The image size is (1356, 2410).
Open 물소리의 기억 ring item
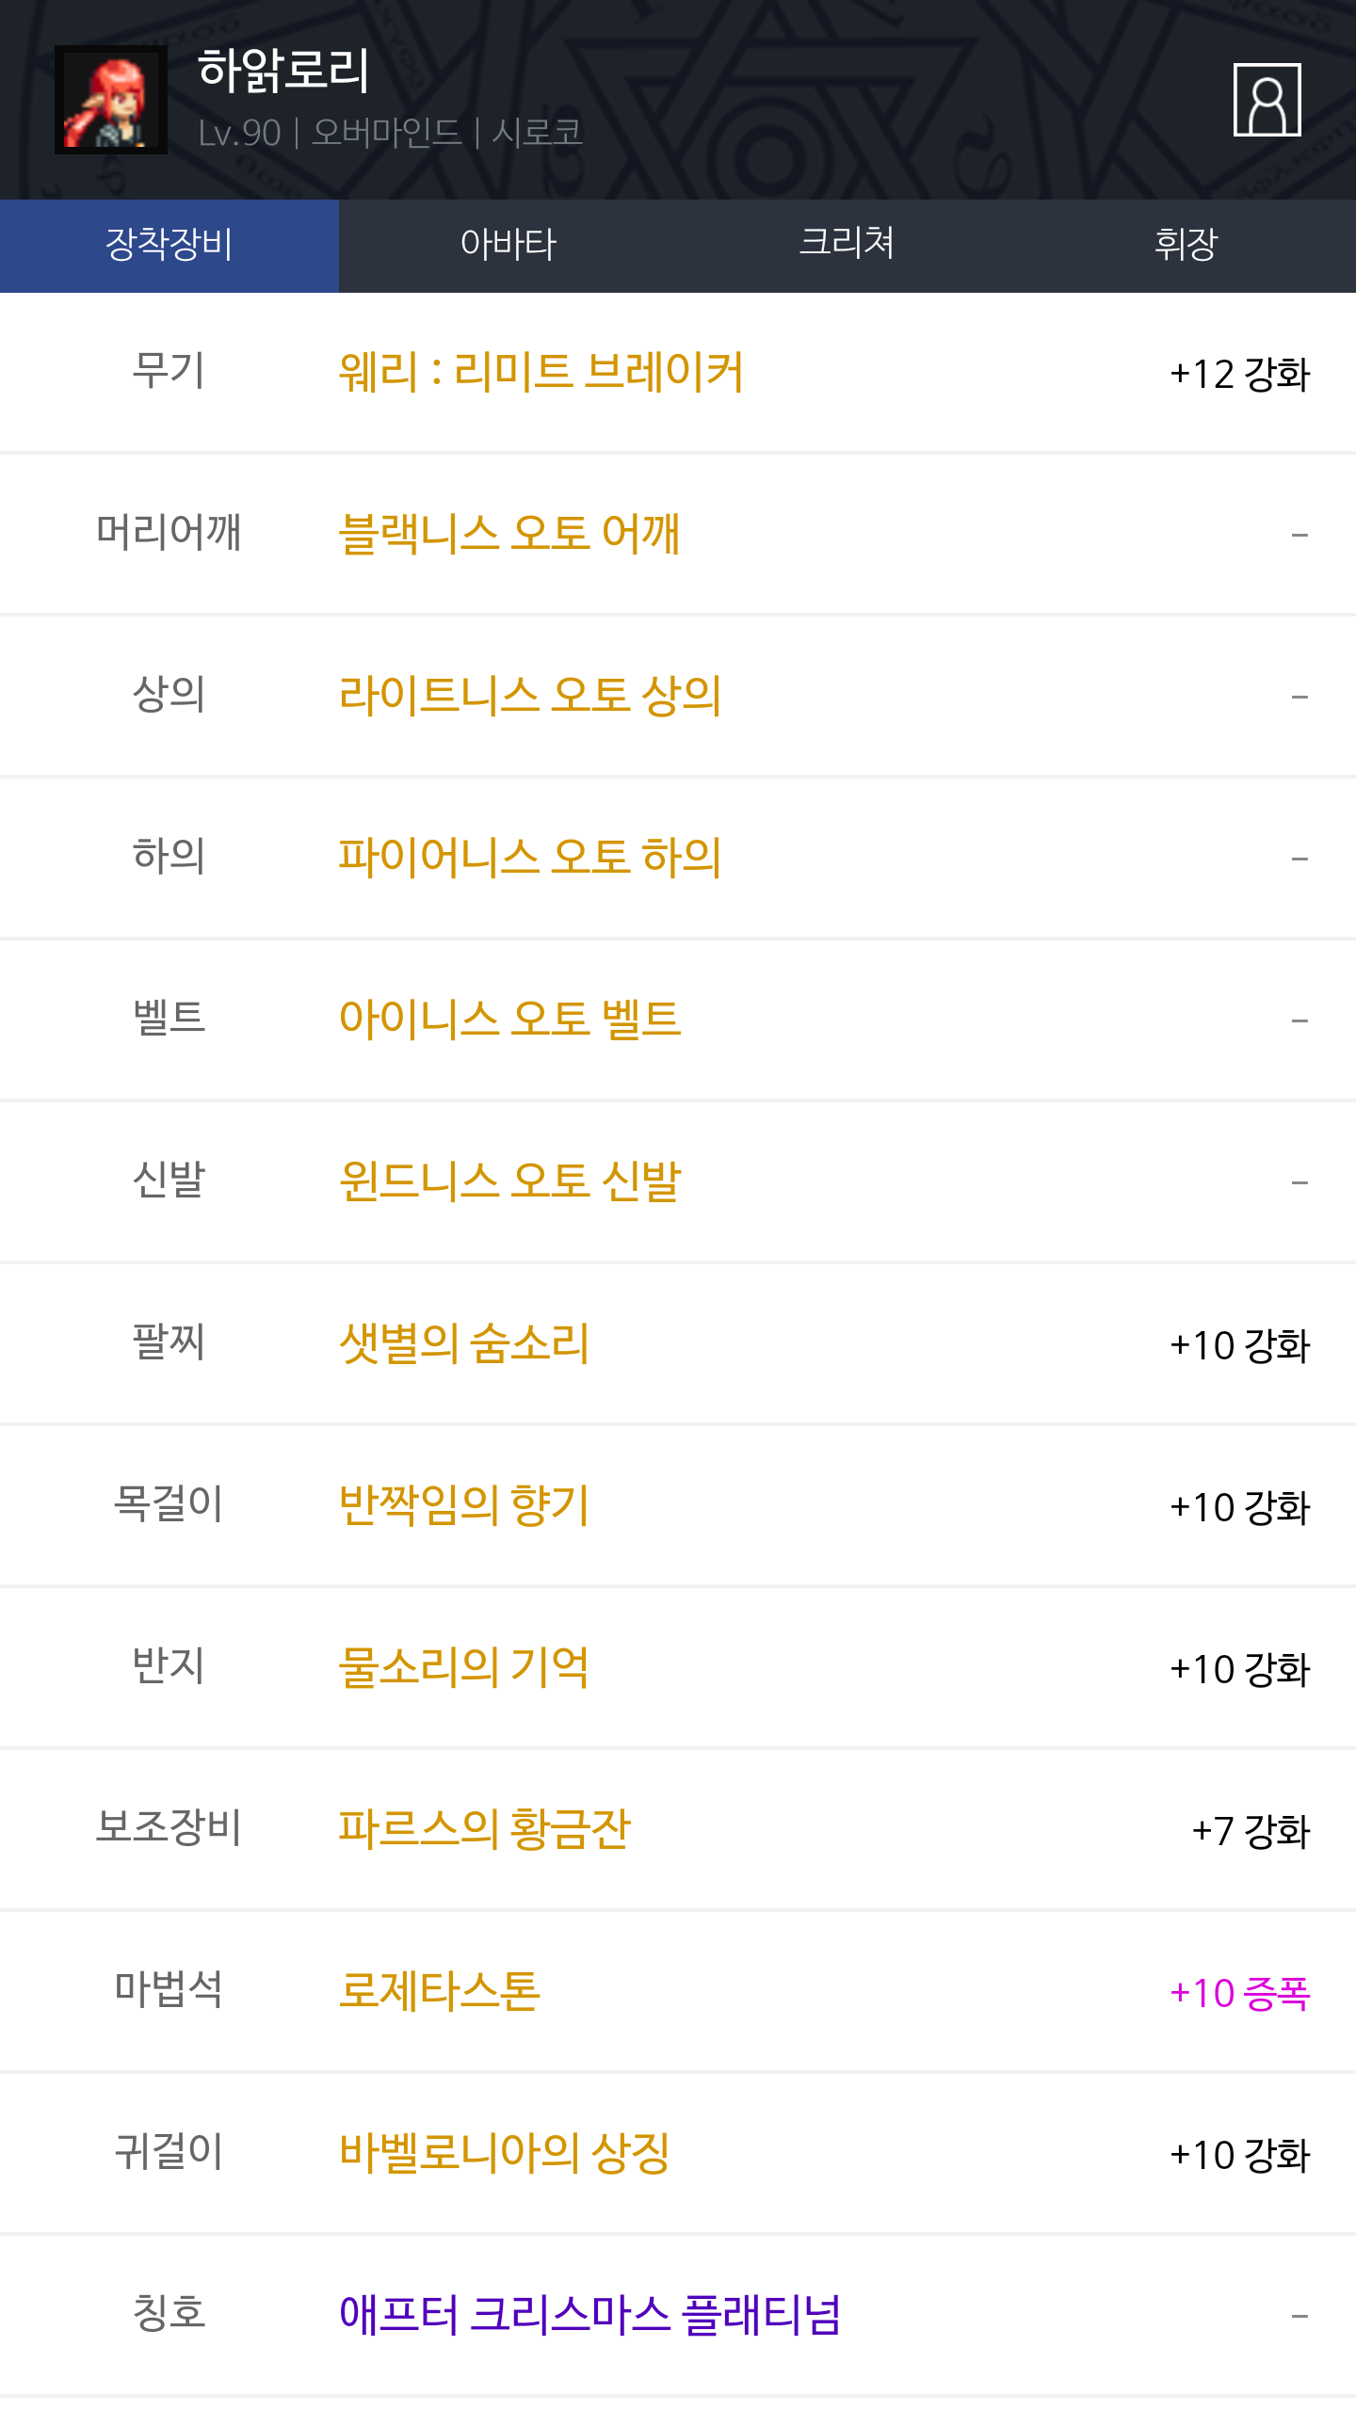coord(464,1667)
